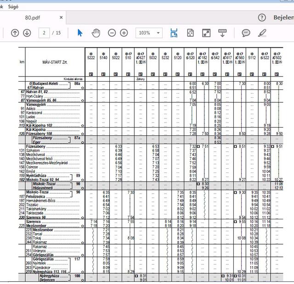Open the 103% zoom level dropdown
Viewport: 294px width, 284px height.
149,33
